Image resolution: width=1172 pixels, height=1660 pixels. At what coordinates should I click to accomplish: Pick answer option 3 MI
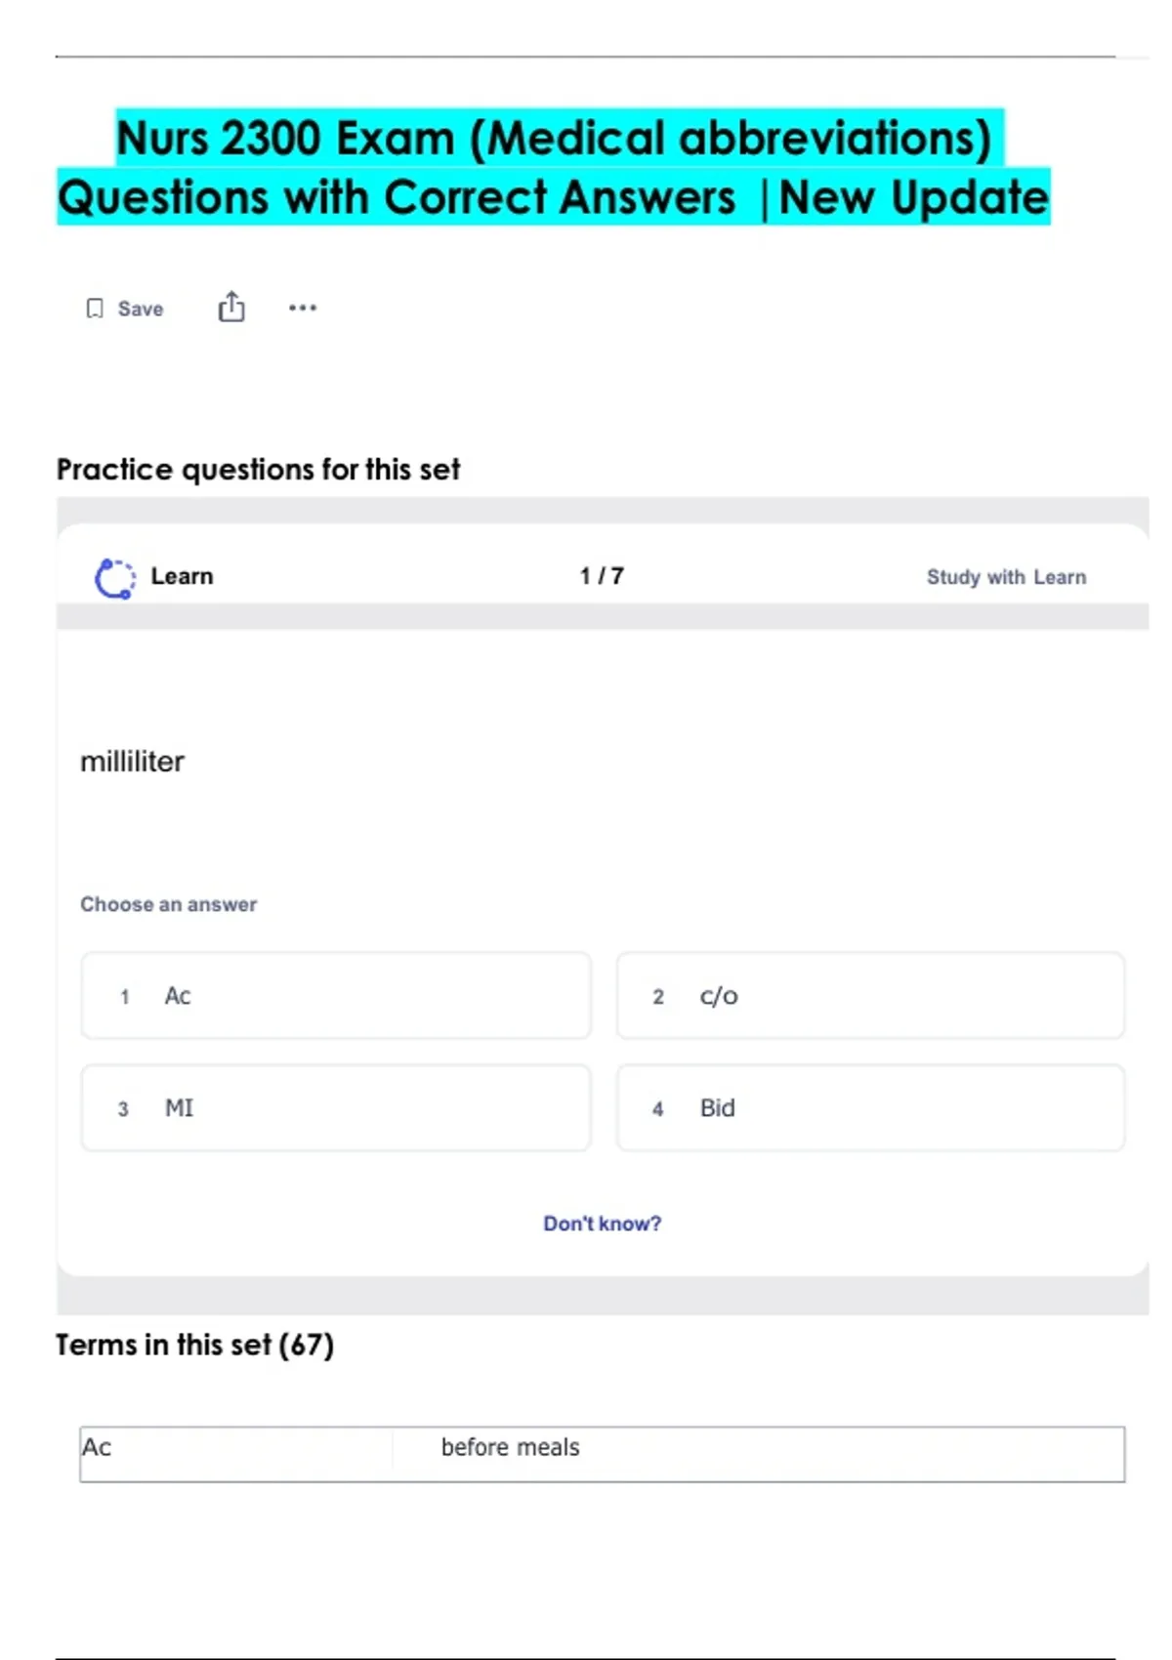(336, 1108)
